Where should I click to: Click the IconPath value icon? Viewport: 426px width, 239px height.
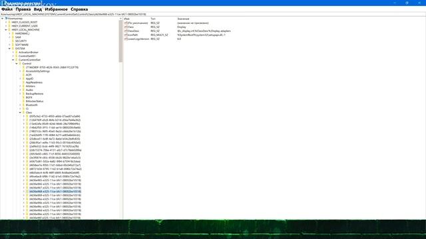126,35
